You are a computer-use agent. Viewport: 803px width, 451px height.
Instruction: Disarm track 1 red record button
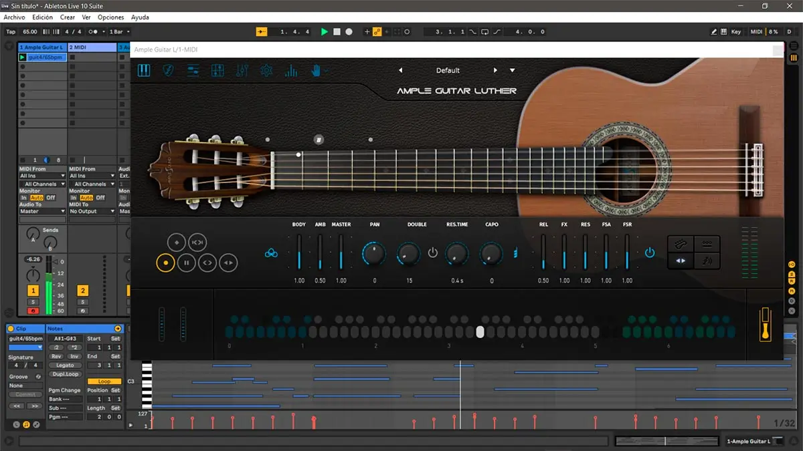(33, 311)
